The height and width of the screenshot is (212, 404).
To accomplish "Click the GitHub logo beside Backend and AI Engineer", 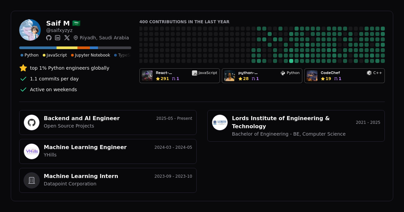I will (32, 122).
